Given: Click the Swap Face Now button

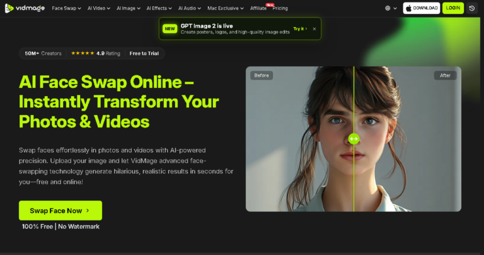Looking at the screenshot, I should pos(60,210).
